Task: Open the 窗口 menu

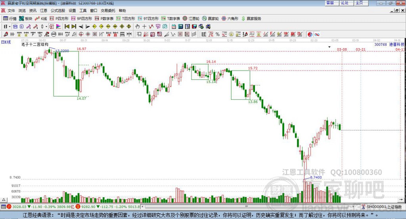Action: click(x=94, y=11)
